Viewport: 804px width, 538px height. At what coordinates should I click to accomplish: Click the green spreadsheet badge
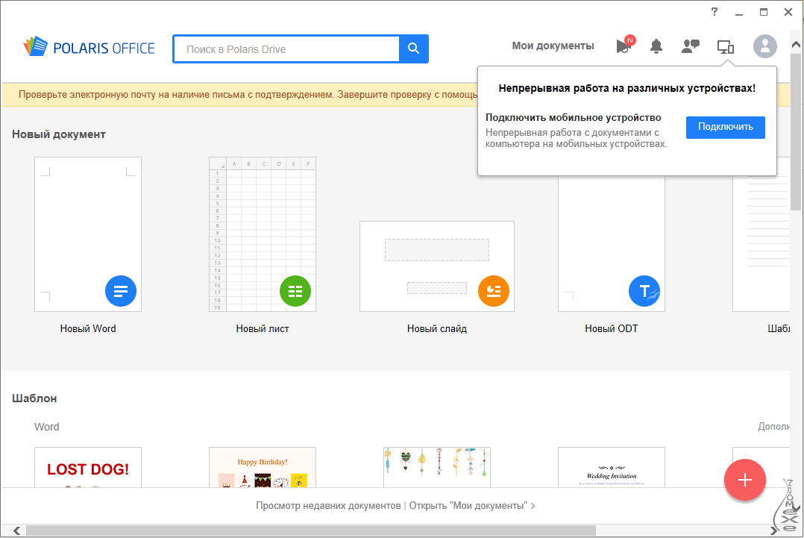click(x=295, y=291)
